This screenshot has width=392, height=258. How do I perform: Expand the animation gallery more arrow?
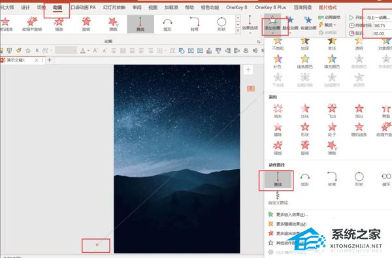tap(238, 31)
